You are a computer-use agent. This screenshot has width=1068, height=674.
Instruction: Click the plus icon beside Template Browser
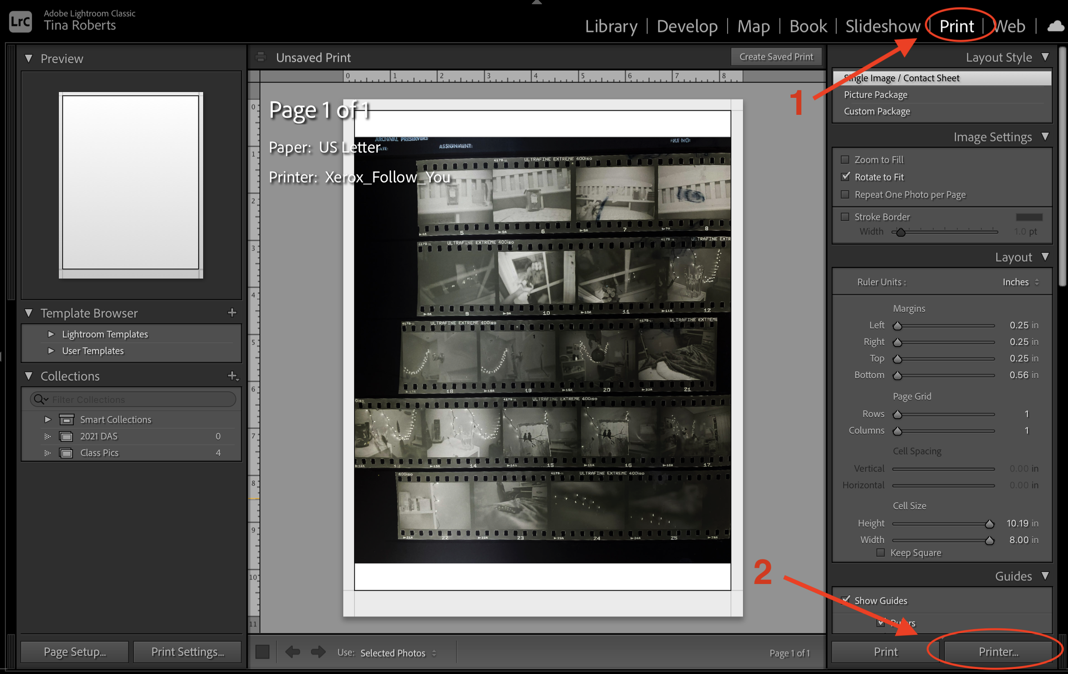point(232,313)
